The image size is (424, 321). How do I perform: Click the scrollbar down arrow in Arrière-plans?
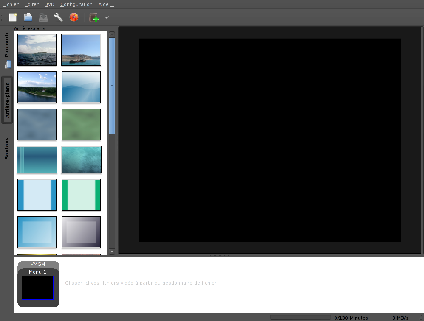(x=112, y=251)
